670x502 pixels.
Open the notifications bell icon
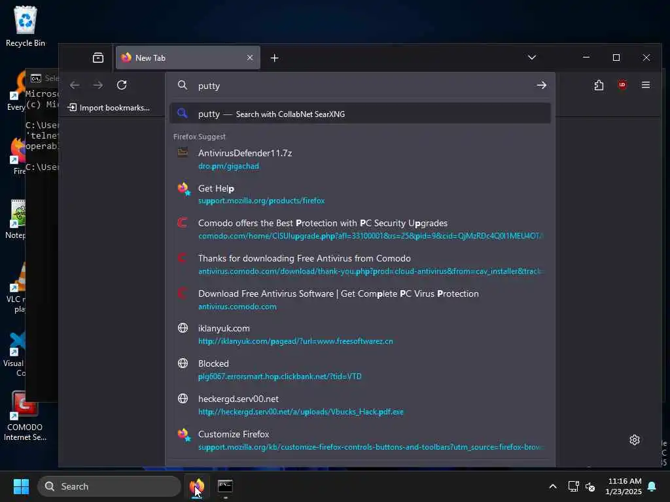(652, 486)
